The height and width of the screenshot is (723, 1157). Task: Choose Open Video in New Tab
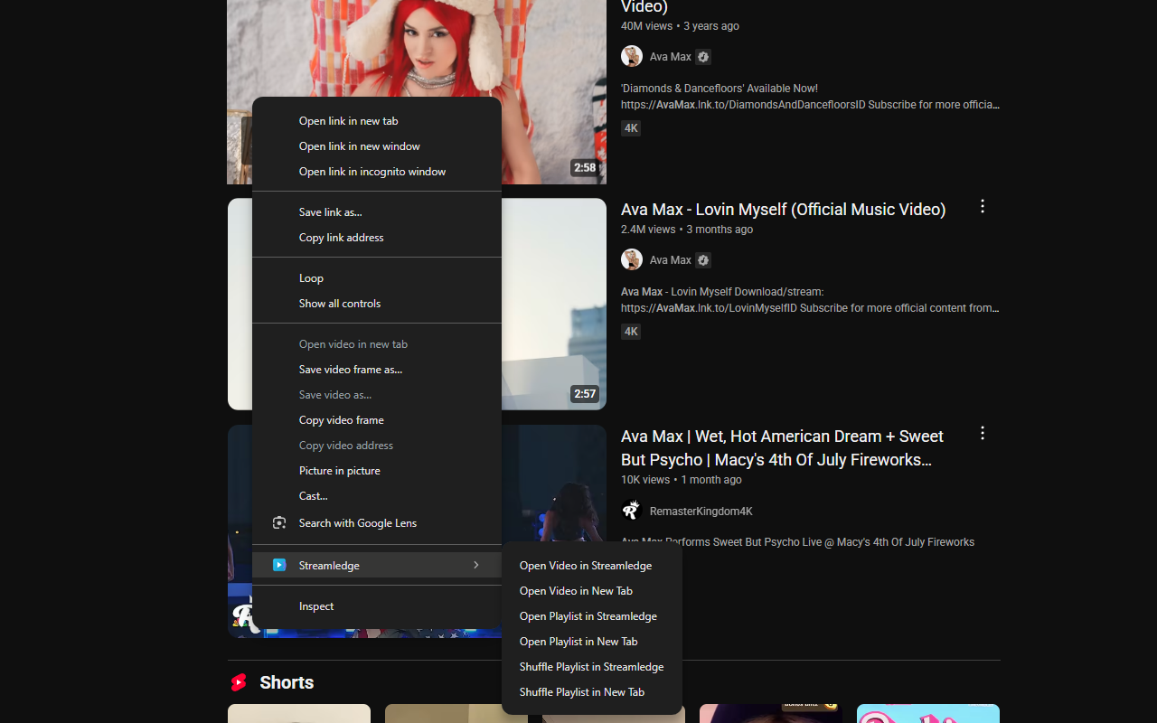click(592, 591)
